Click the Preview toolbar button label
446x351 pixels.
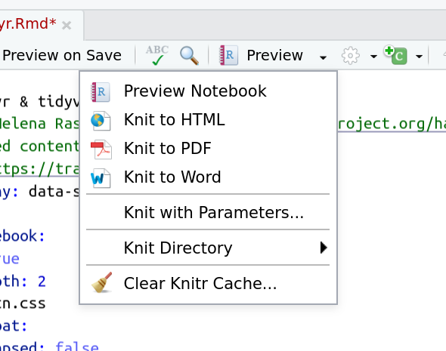click(274, 55)
